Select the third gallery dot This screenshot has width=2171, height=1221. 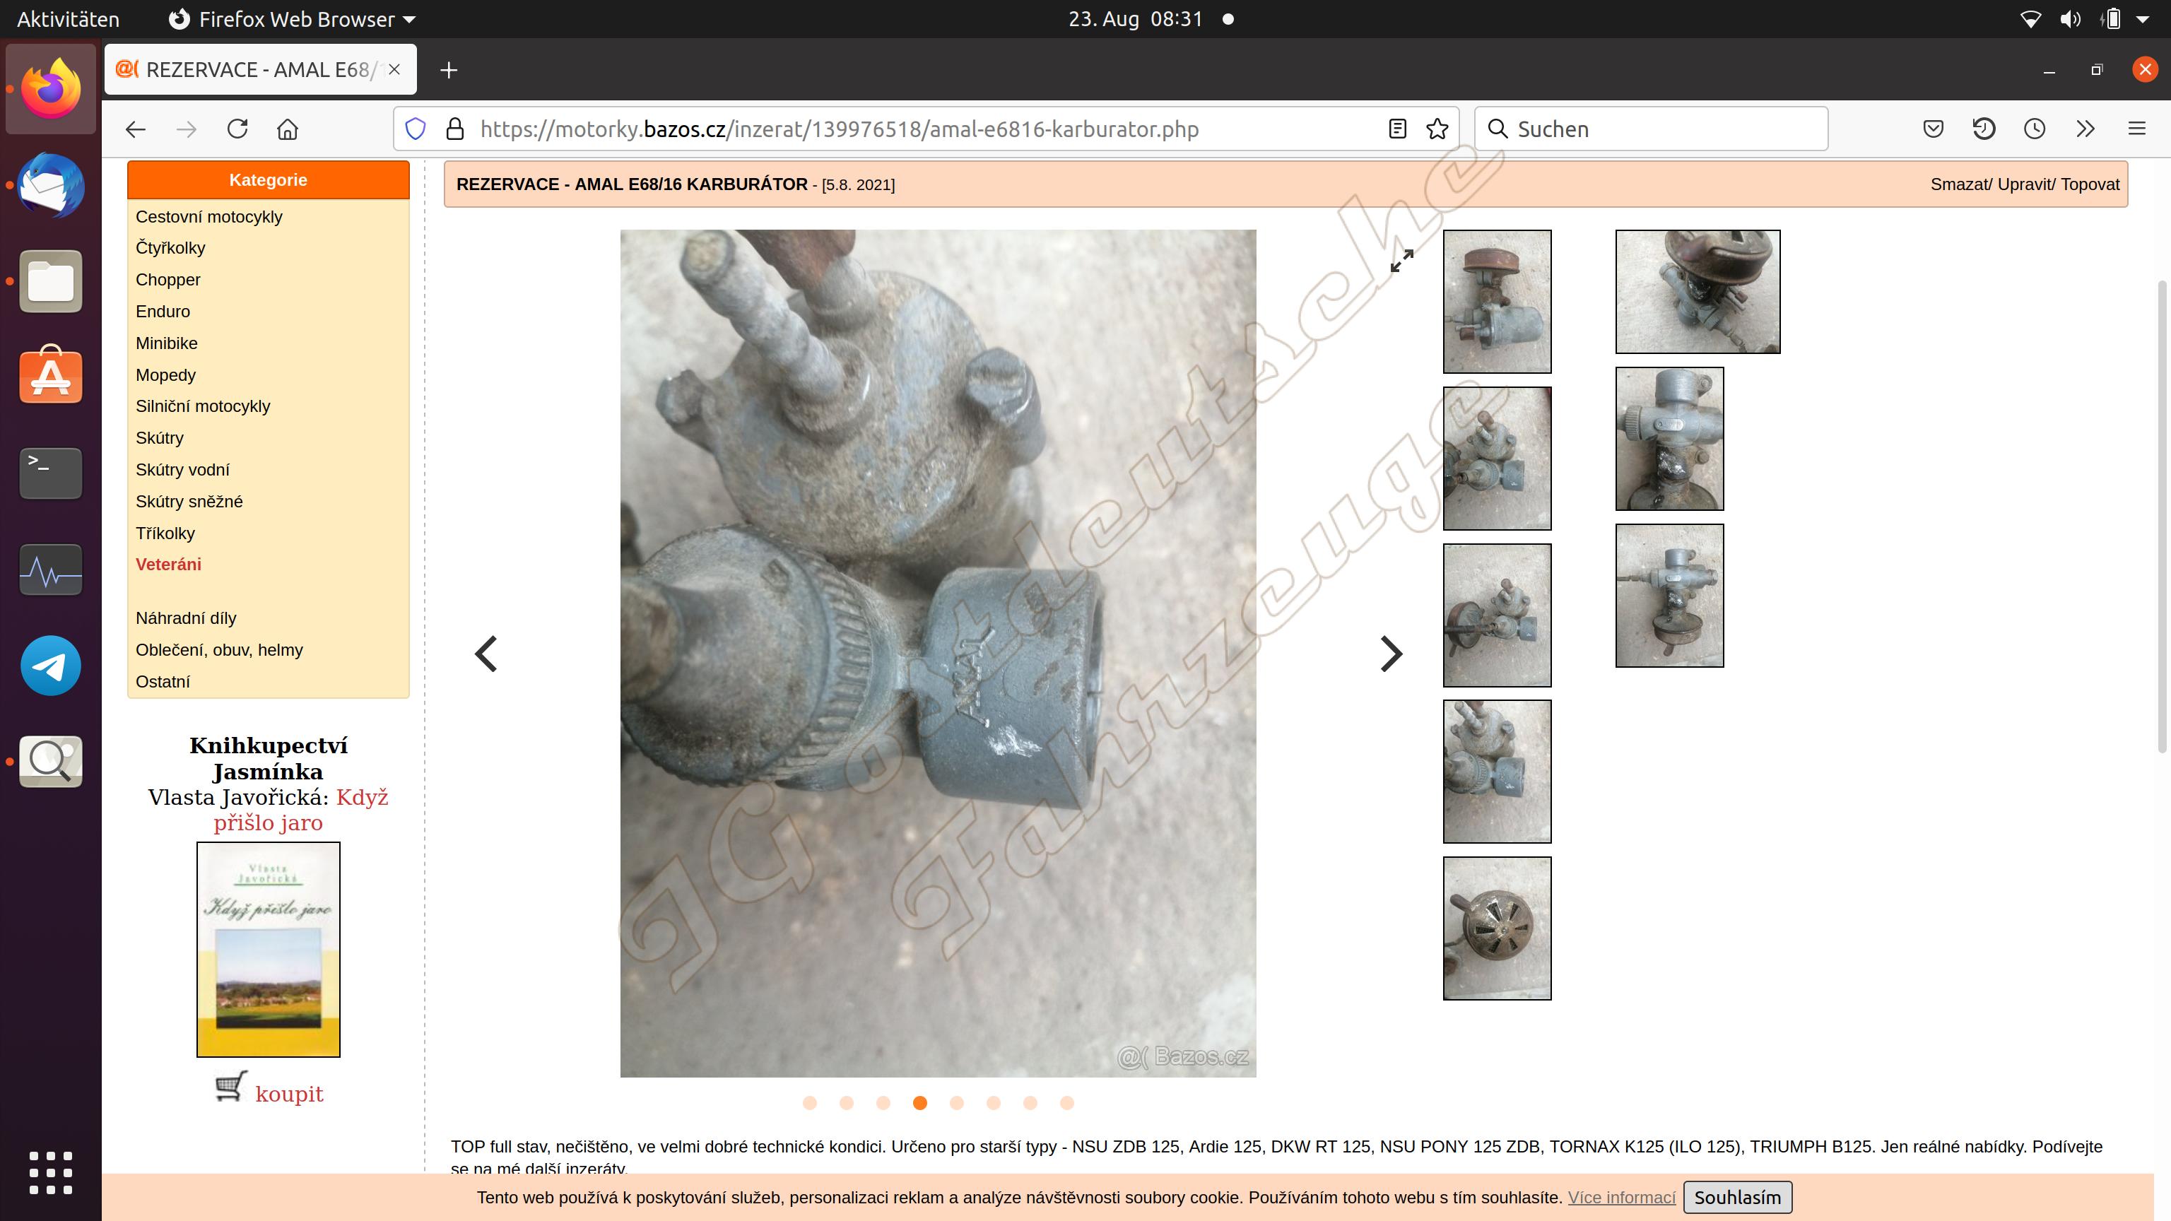point(883,1103)
